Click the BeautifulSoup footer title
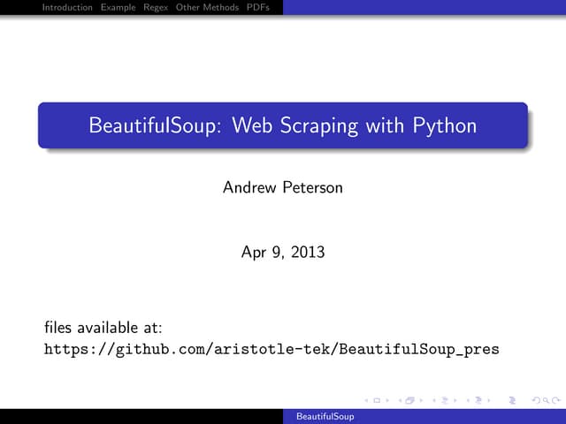The height and width of the screenshot is (424, 566). (325, 416)
